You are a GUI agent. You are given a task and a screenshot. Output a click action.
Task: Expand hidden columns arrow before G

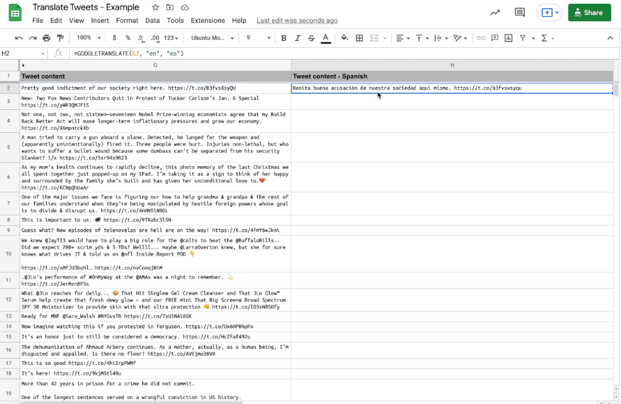tap(24, 65)
